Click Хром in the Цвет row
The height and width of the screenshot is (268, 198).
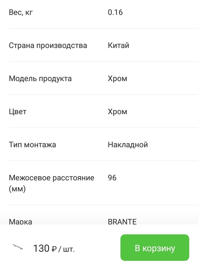tap(117, 111)
